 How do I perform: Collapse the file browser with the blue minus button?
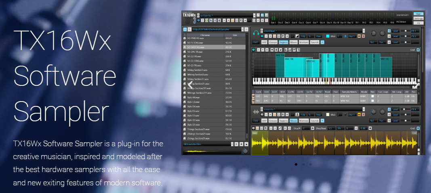185,29
